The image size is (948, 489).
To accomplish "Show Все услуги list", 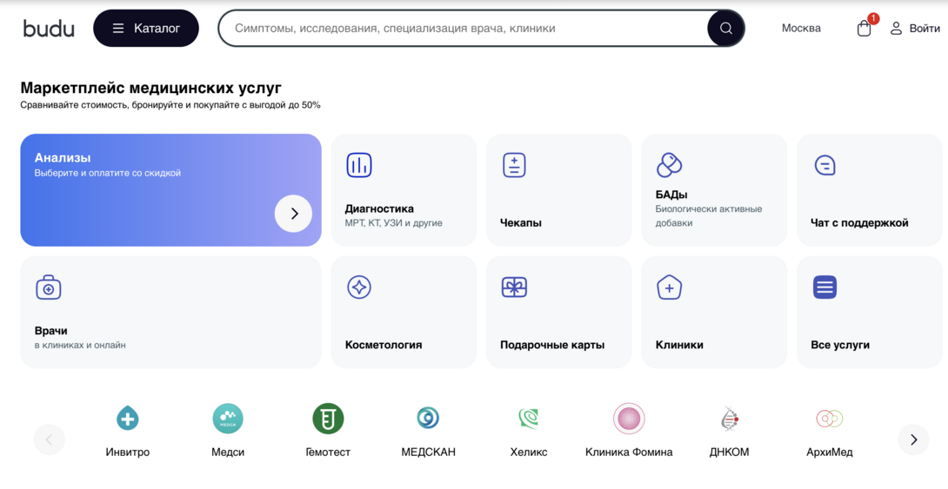I will pyautogui.click(x=869, y=312).
